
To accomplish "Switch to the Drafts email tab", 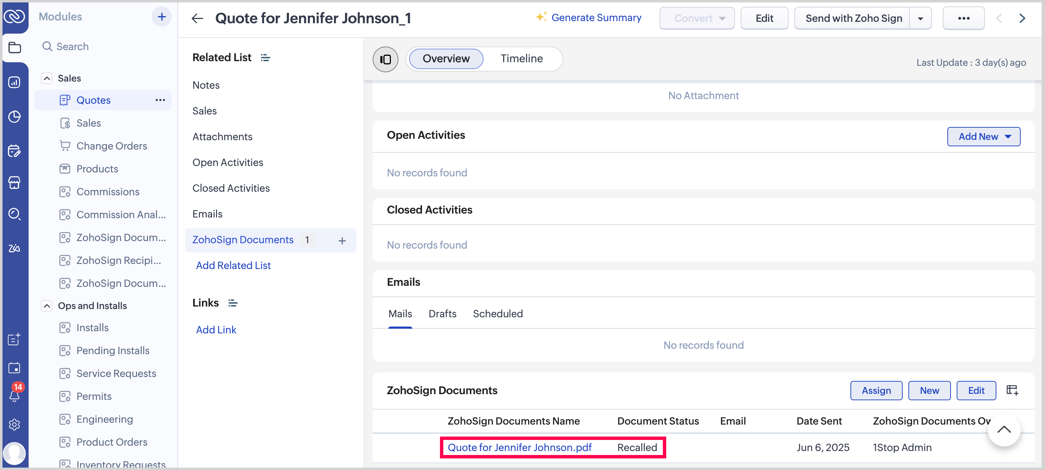I will point(442,313).
